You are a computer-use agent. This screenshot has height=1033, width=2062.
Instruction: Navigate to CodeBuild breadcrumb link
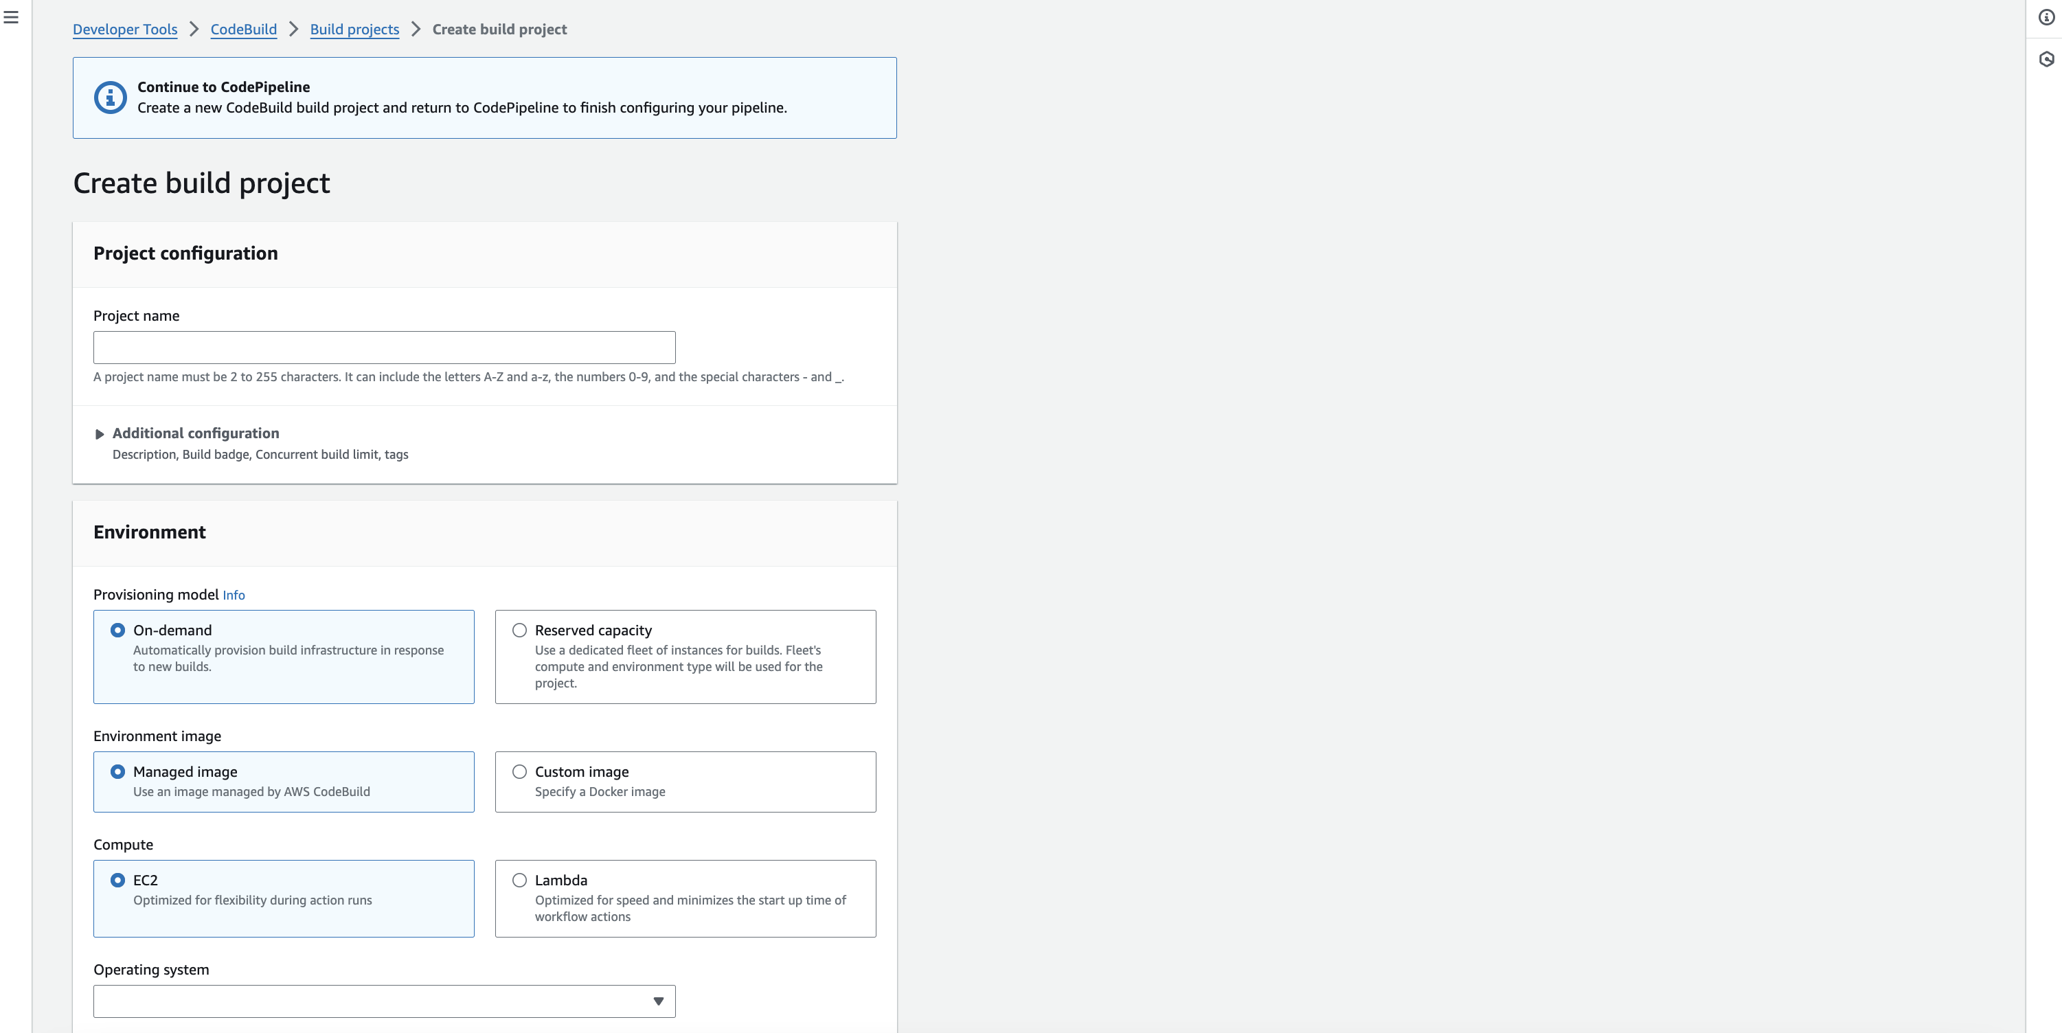coord(243,30)
